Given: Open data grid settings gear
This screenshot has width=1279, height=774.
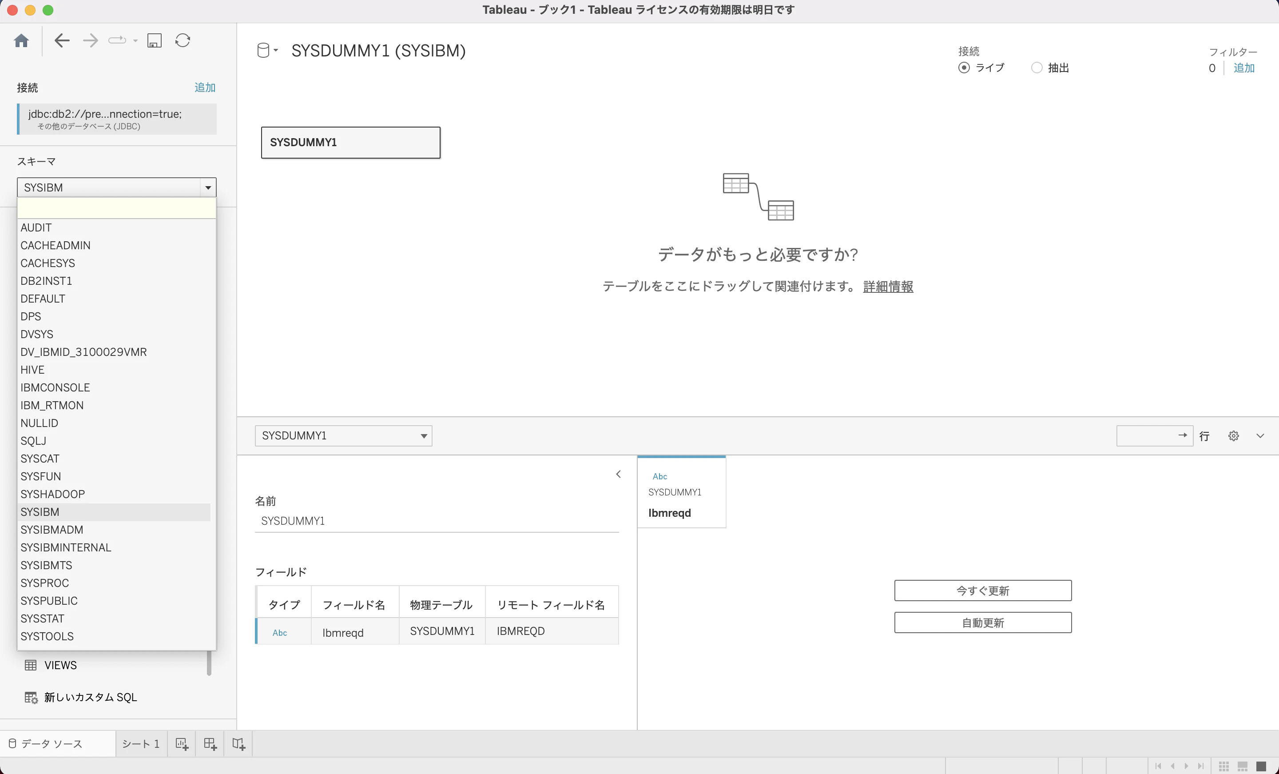Looking at the screenshot, I should (x=1234, y=436).
